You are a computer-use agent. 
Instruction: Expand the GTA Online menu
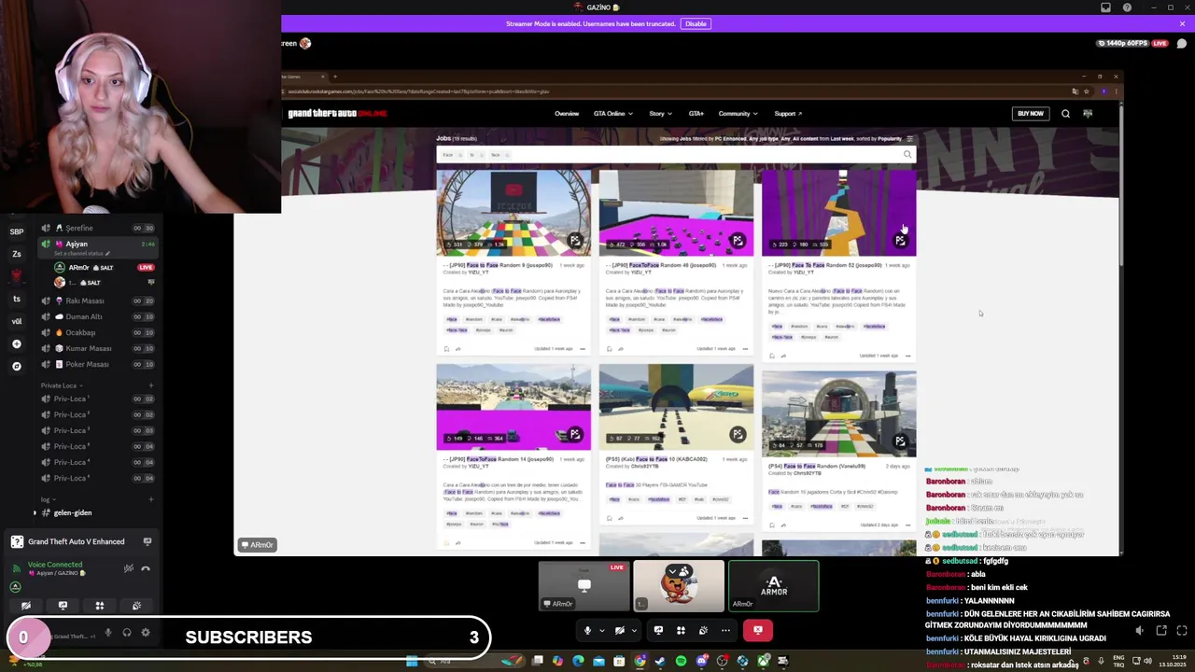612,114
